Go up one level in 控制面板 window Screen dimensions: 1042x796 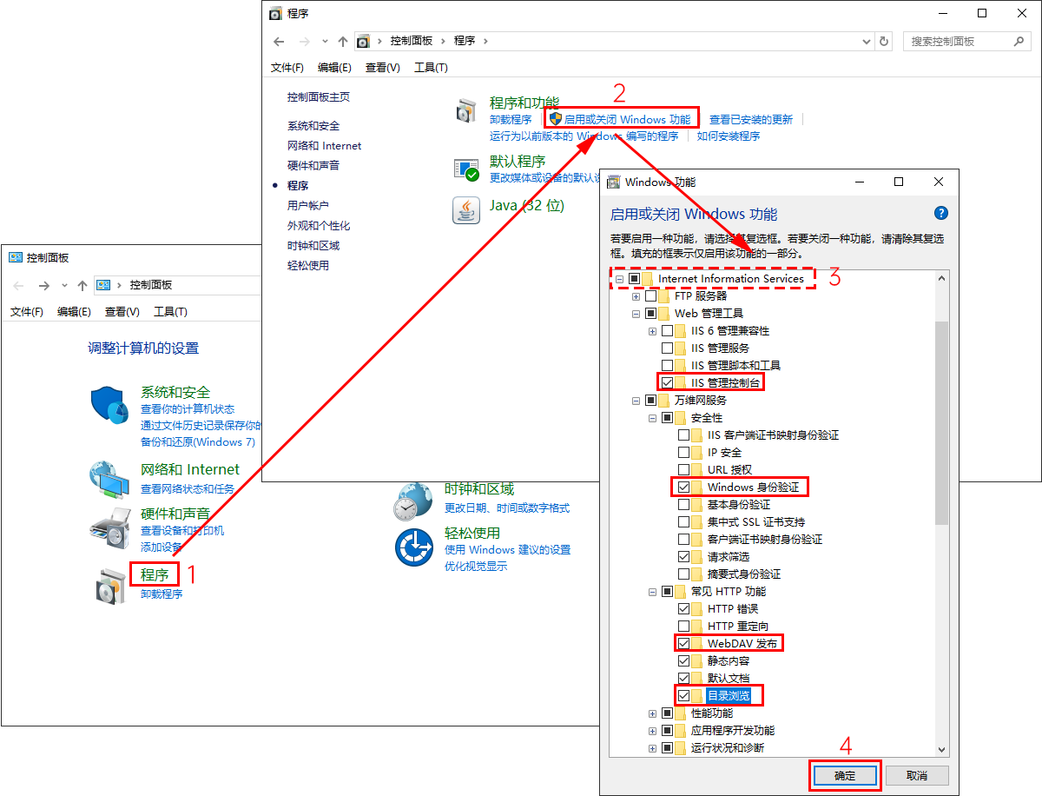[82, 285]
